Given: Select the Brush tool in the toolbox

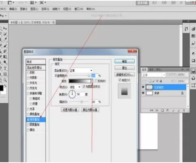Looking at the screenshot, I should point(5,46).
